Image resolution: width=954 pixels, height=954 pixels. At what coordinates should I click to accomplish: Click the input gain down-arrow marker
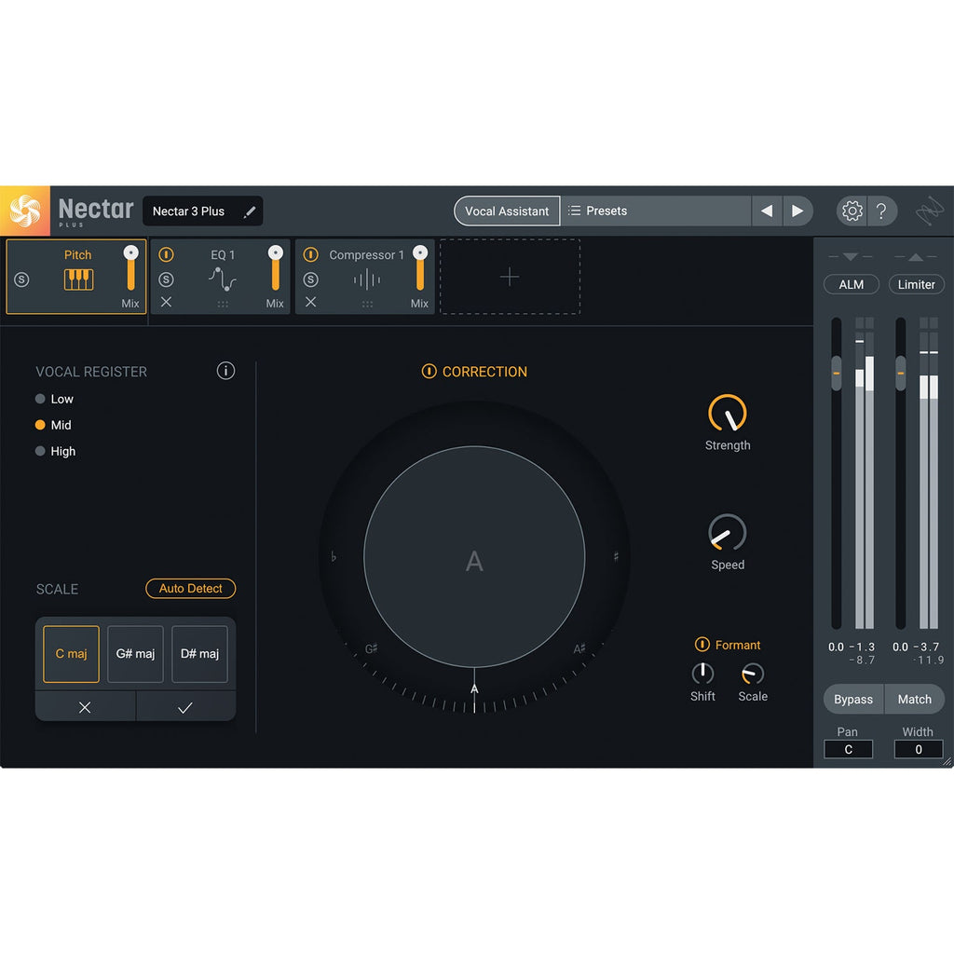pos(851,257)
